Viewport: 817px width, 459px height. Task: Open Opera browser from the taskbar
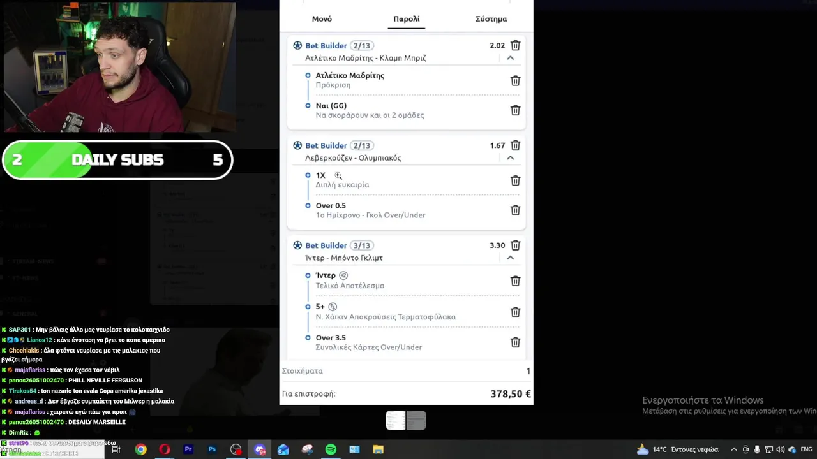pos(165,449)
